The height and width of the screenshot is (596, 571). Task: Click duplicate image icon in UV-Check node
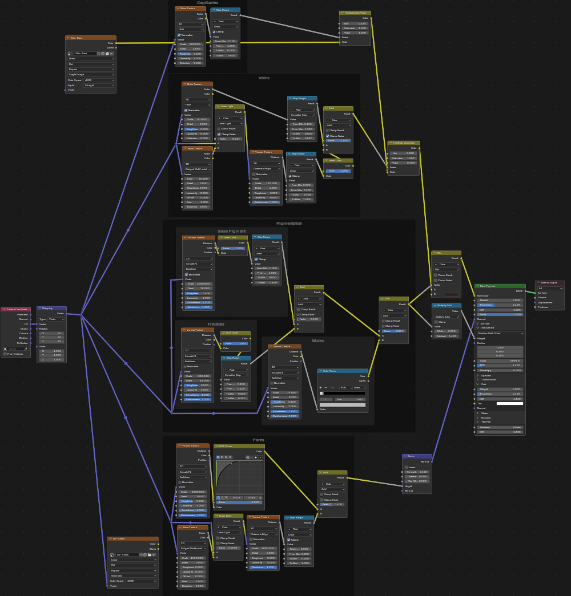(145, 554)
